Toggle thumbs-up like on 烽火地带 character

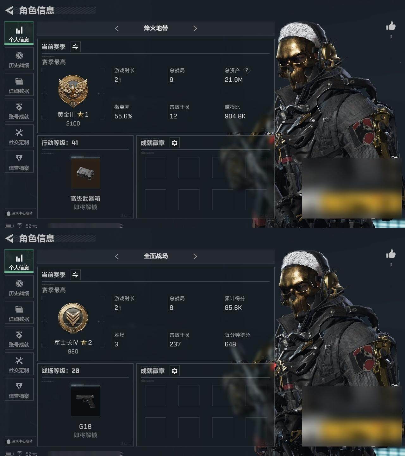[391, 26]
